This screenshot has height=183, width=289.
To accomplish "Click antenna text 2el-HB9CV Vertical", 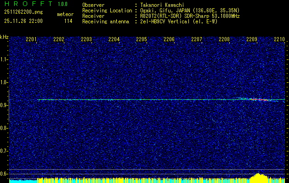I will coord(165,22).
